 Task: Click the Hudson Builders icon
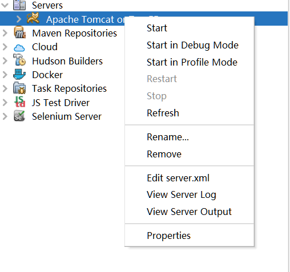pyautogui.click(x=19, y=60)
